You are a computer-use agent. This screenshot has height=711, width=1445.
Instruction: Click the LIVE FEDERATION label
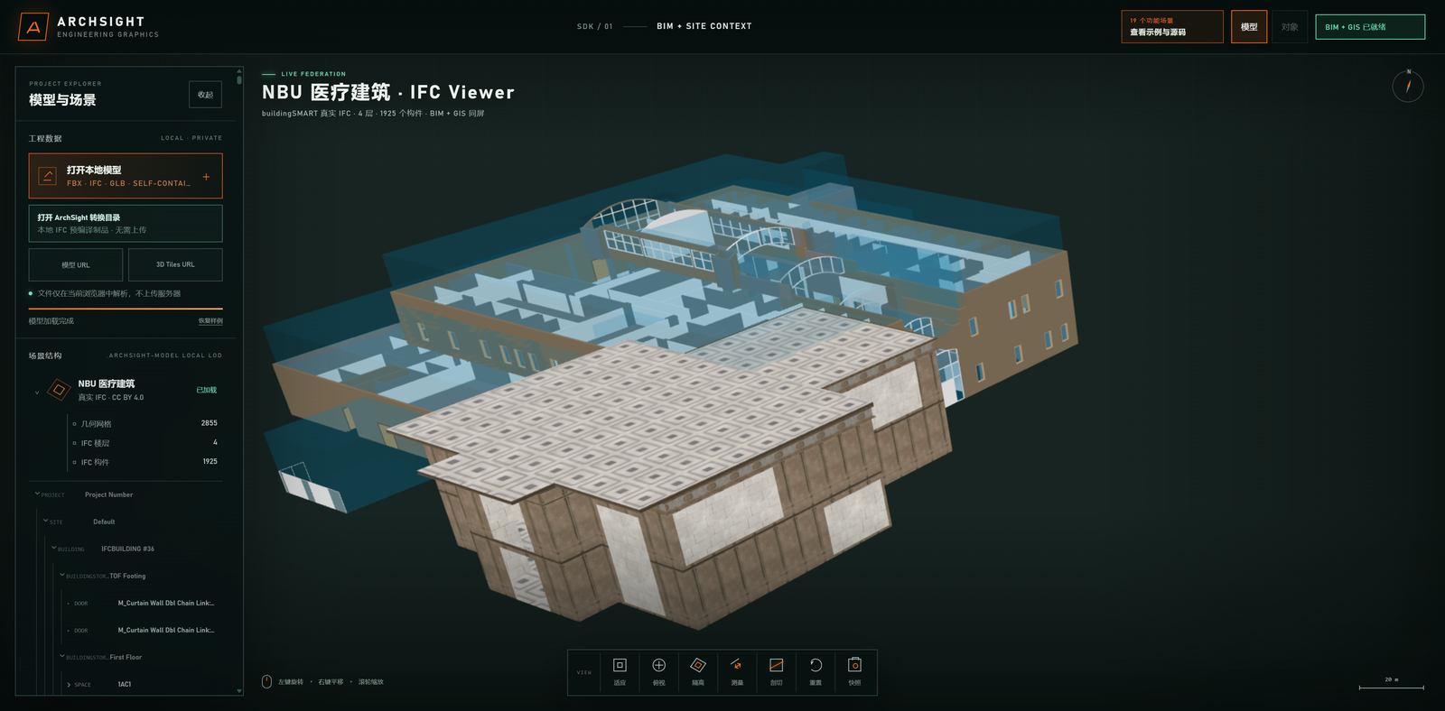pos(313,74)
